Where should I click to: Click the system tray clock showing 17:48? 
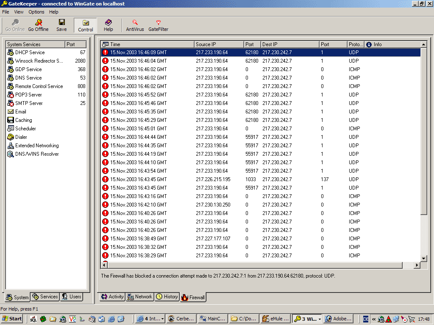pos(424,319)
